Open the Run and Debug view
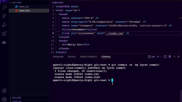Viewport: 182px width, 102px height. click(x=4, y=25)
